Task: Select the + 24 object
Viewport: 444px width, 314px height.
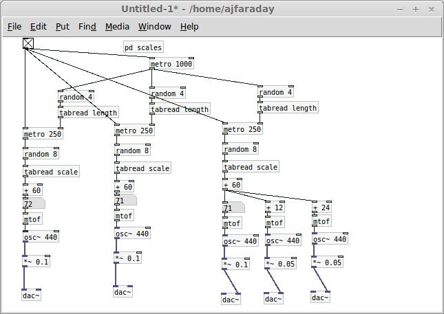Action: (321, 208)
